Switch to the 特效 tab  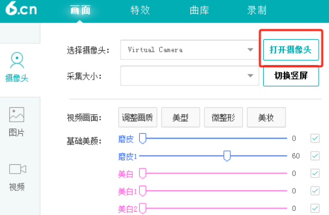tap(140, 10)
